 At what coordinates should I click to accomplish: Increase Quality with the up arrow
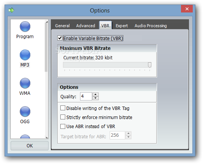click(x=96, y=94)
